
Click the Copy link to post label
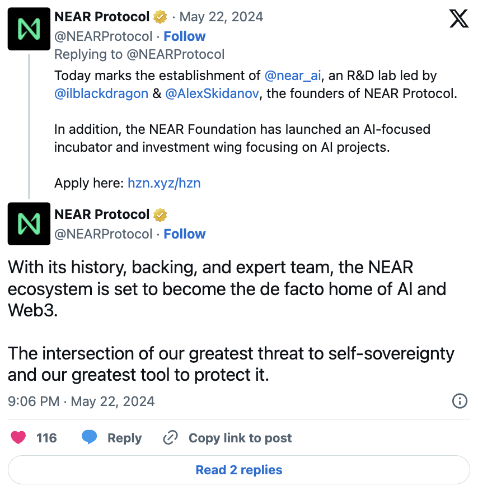click(x=240, y=438)
